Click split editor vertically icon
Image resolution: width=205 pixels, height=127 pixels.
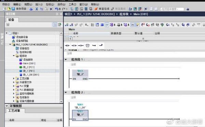click(x=156, y=9)
